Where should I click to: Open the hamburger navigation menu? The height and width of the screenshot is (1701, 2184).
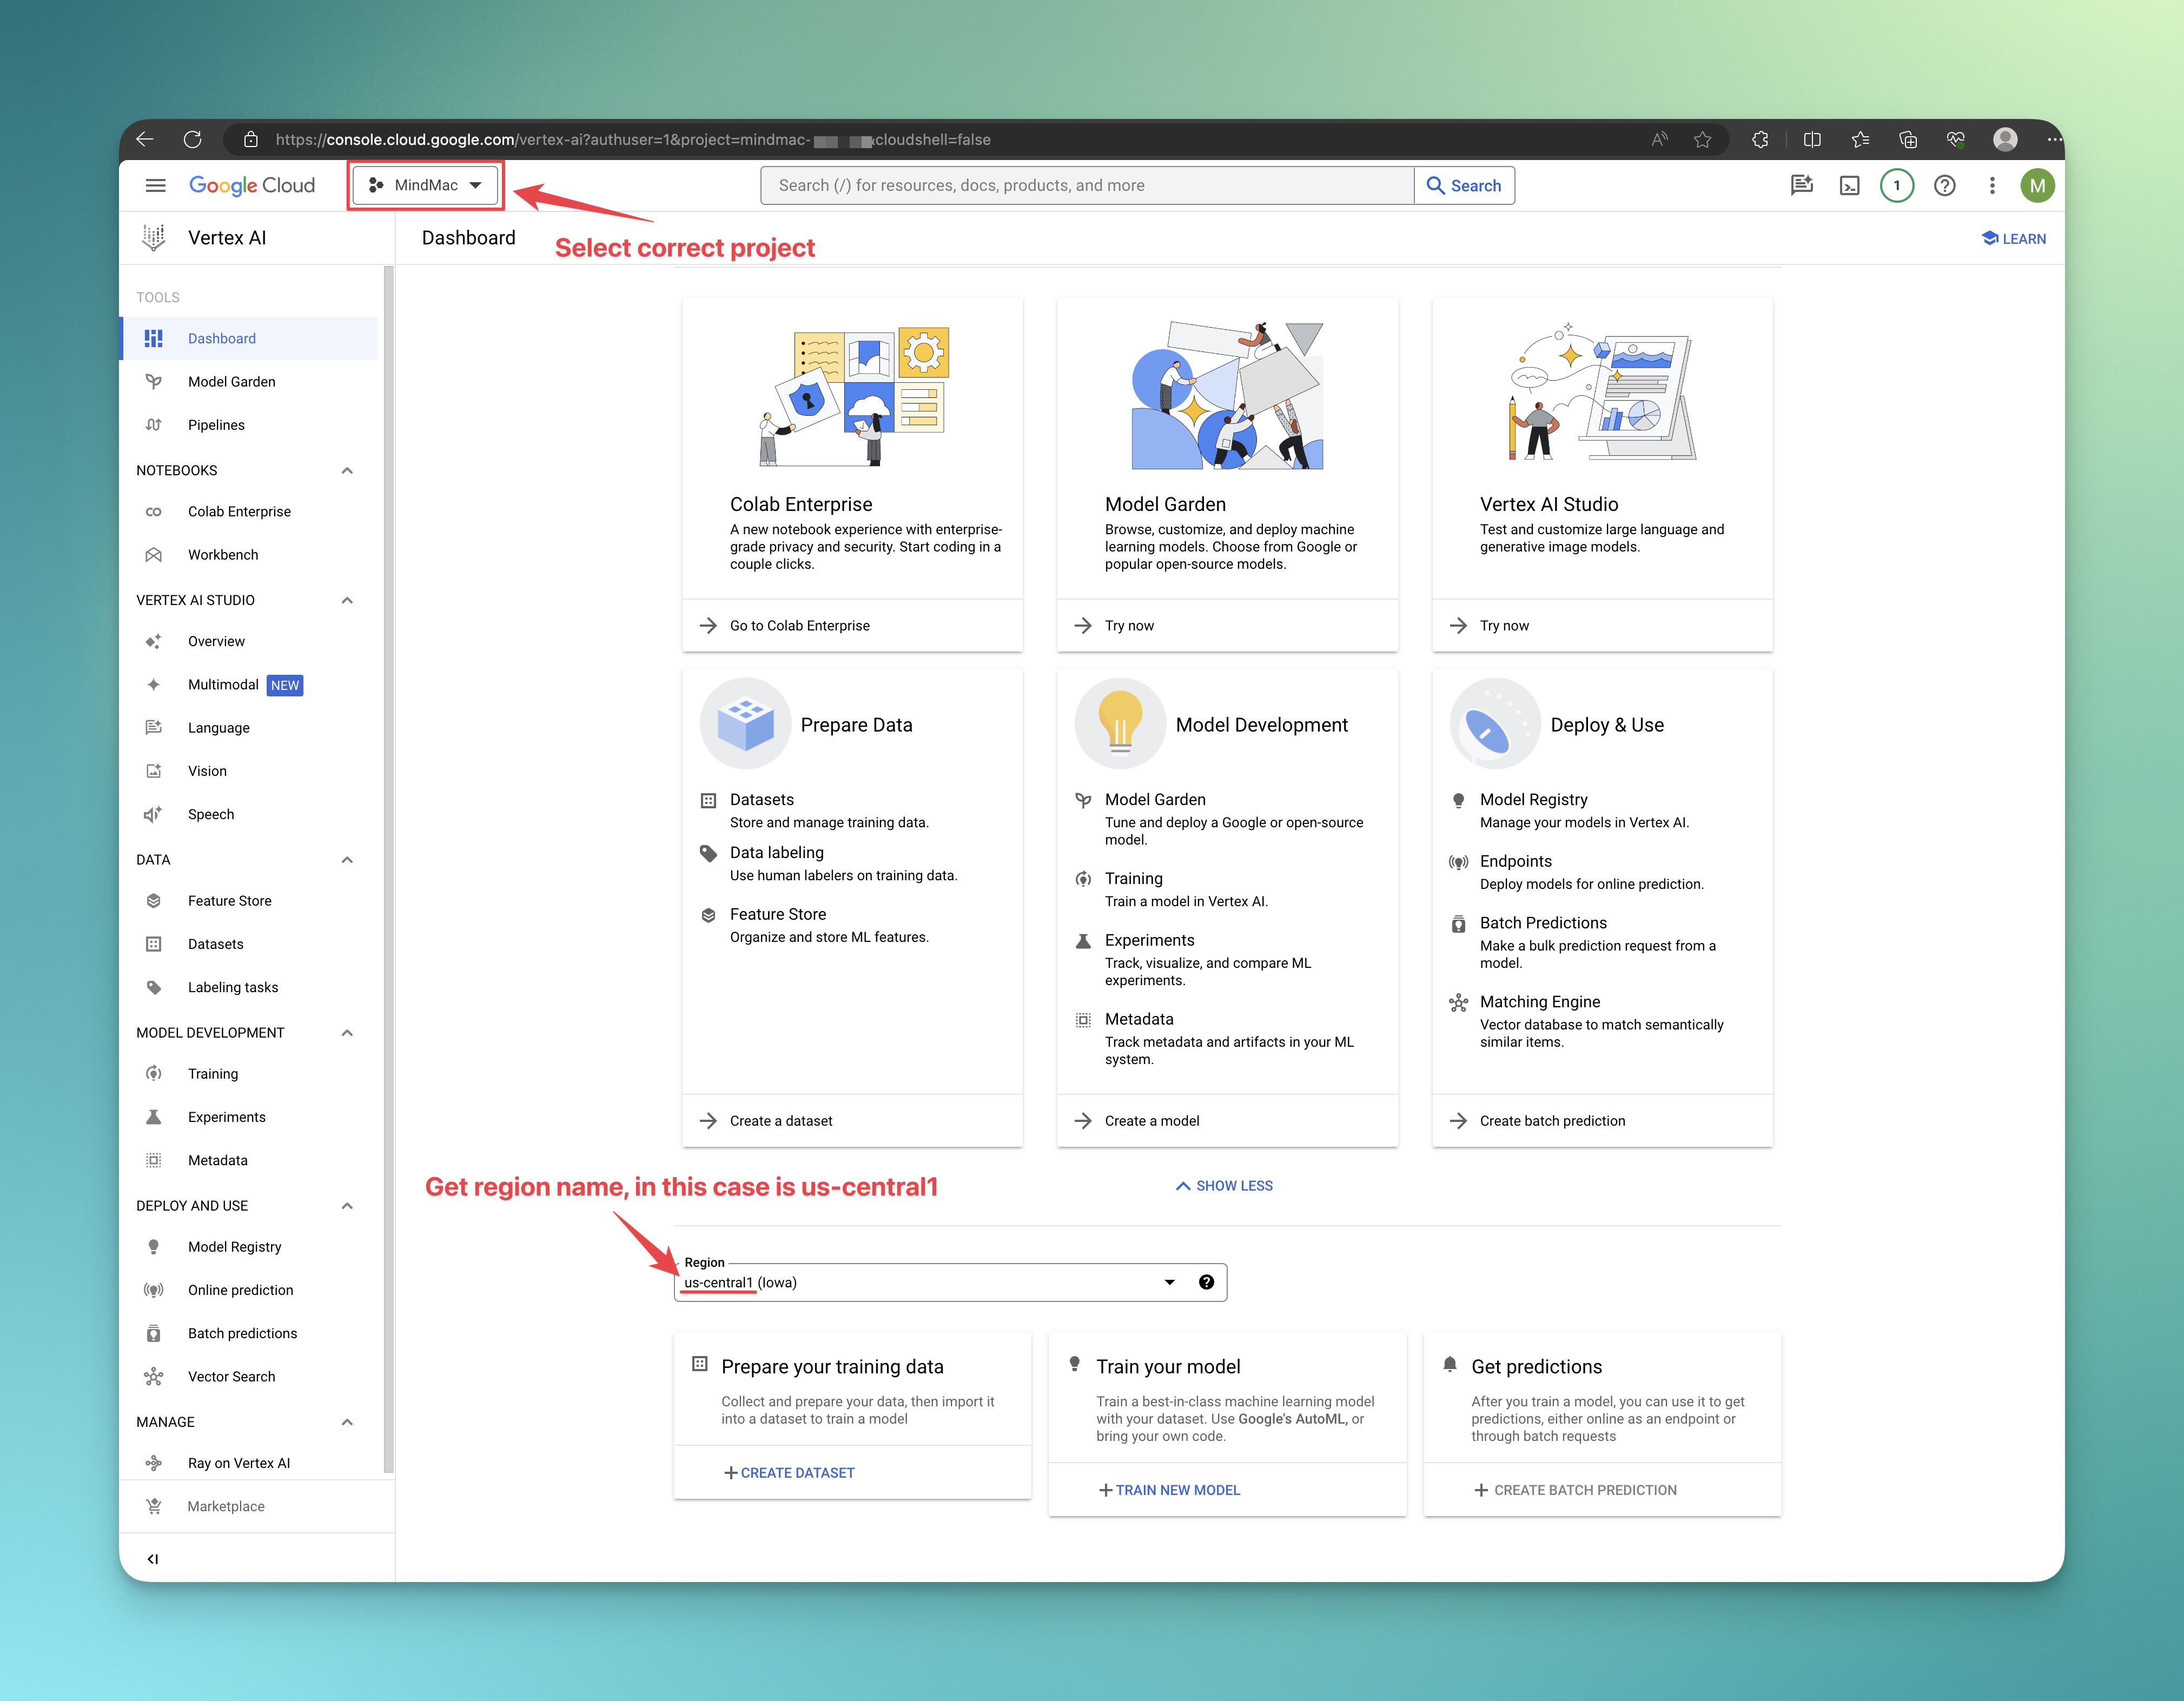coord(155,186)
